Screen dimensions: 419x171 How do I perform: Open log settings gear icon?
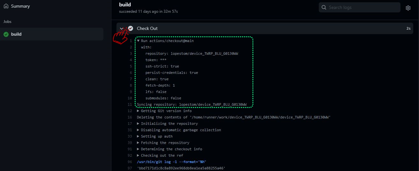[x=408, y=8]
